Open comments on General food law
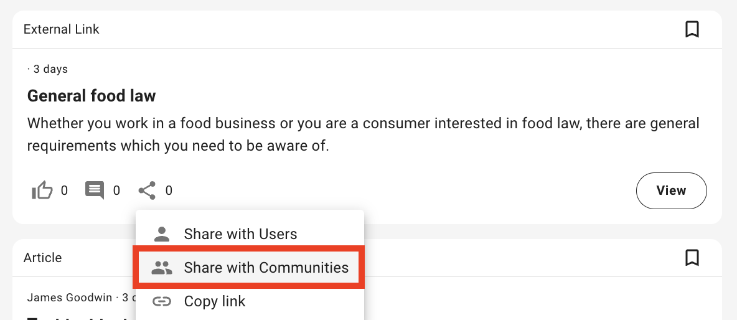 [x=95, y=191]
